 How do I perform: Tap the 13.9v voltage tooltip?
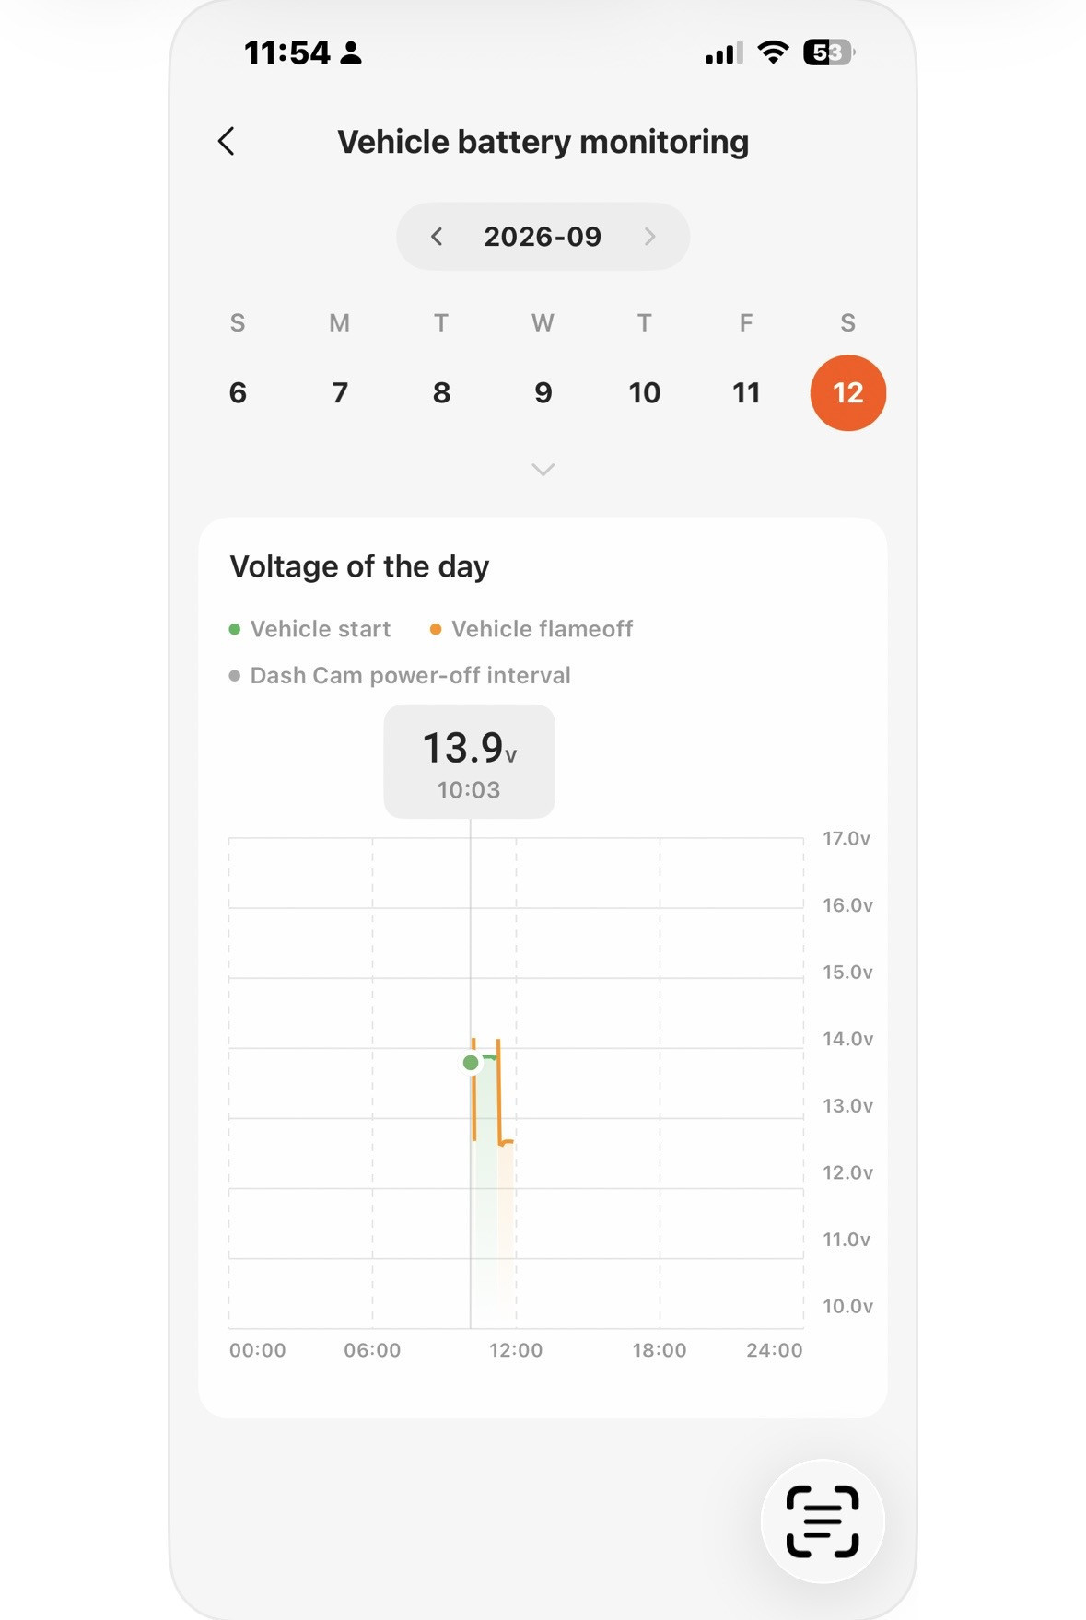point(470,762)
